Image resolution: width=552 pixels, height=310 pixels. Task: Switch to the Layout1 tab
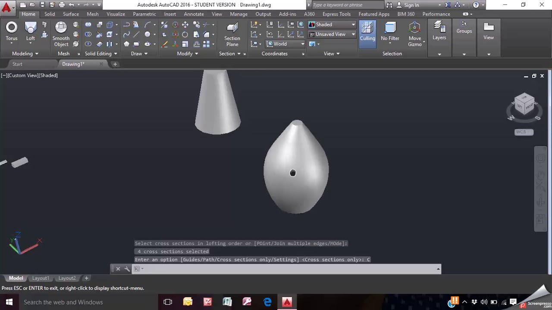(x=41, y=278)
